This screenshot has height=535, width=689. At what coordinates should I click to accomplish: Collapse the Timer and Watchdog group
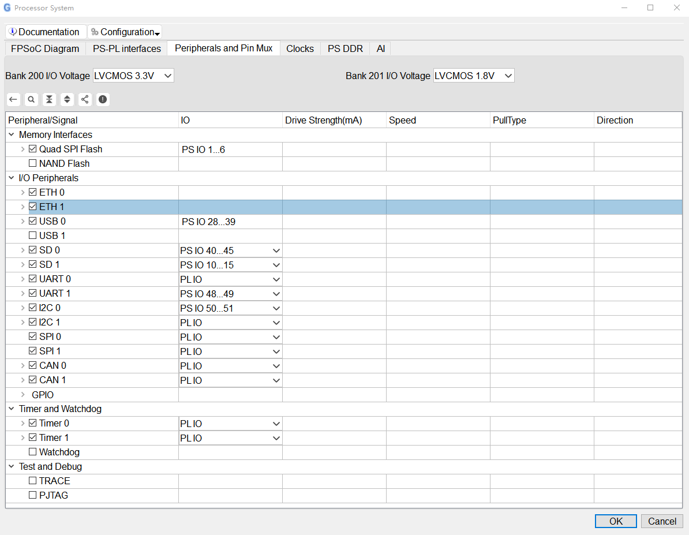click(12, 409)
